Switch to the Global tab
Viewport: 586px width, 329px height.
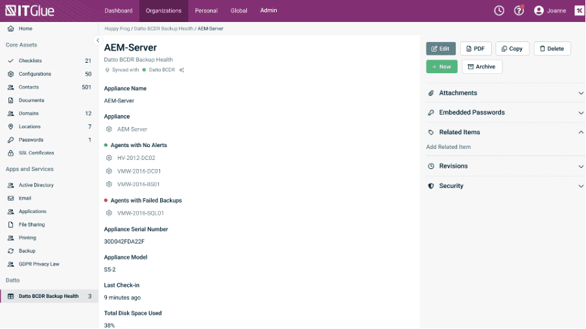coord(239,11)
